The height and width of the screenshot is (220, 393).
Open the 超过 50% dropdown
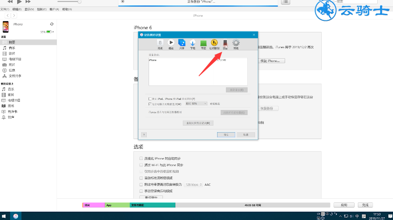196,104
